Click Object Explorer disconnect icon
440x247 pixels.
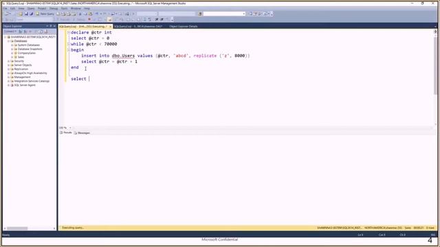click(x=25, y=32)
